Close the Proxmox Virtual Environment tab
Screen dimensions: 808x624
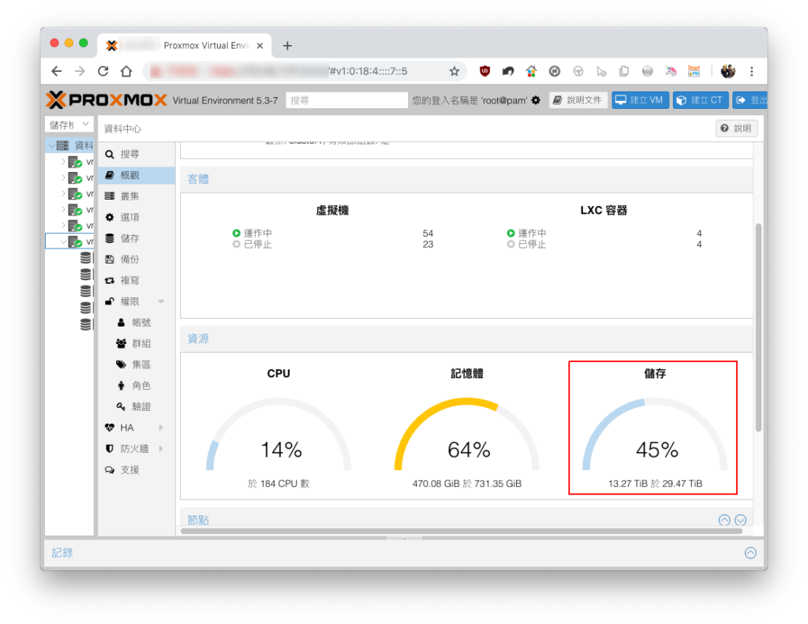(260, 46)
